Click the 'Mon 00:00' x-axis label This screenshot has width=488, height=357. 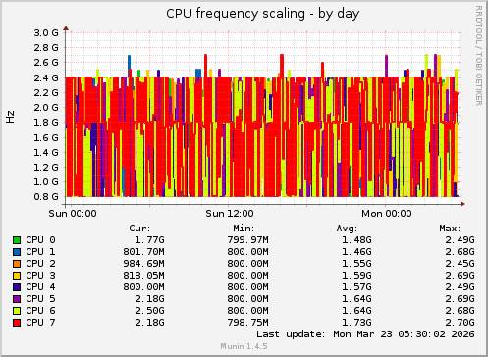(387, 214)
